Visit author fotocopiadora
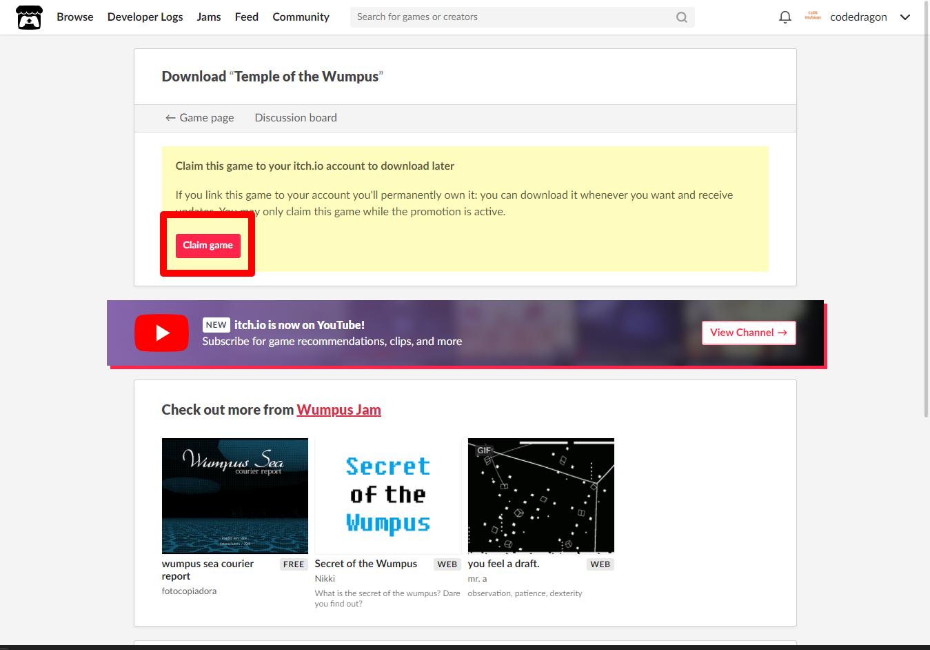Image resolution: width=930 pixels, height=650 pixels. click(189, 591)
